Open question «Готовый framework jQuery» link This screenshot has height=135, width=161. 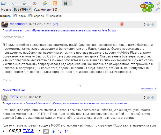66,103
